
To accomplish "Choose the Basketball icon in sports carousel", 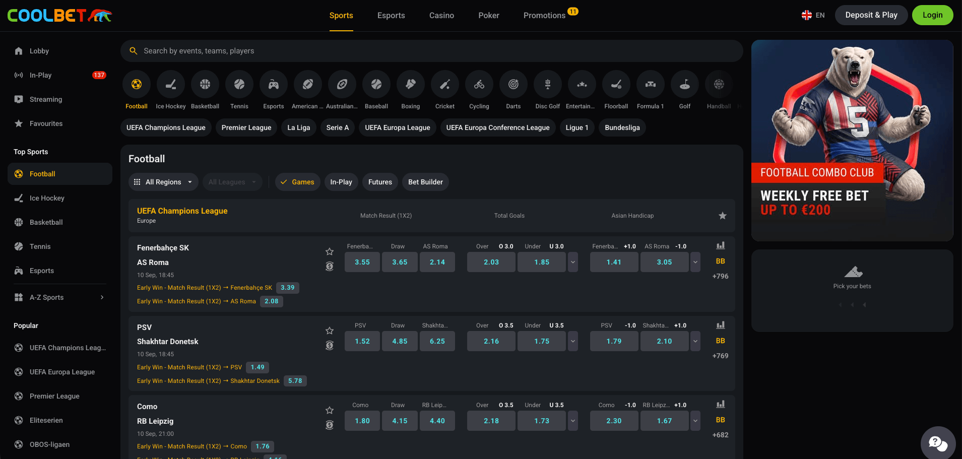I will 205,85.
